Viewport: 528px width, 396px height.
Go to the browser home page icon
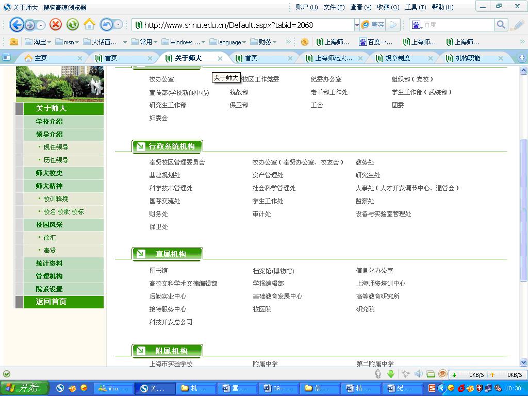pyautogui.click(x=89, y=24)
